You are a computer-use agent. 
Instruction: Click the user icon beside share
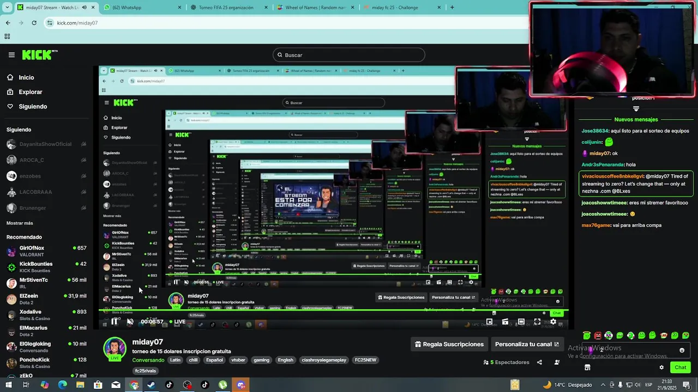pyautogui.click(x=557, y=362)
